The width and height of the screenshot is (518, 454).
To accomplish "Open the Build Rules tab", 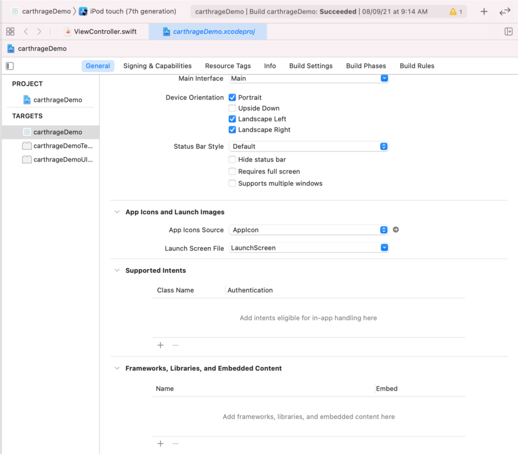I will click(x=417, y=66).
